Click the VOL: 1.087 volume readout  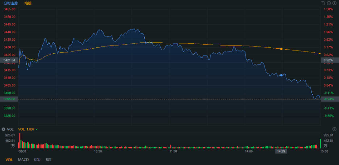[26, 129]
